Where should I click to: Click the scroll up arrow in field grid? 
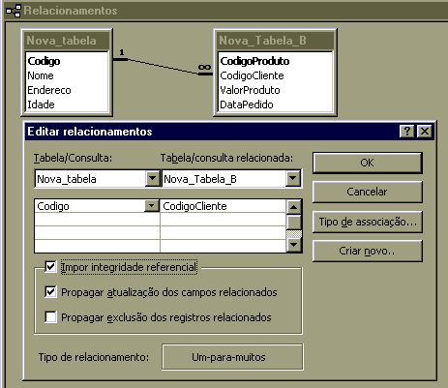(293, 206)
